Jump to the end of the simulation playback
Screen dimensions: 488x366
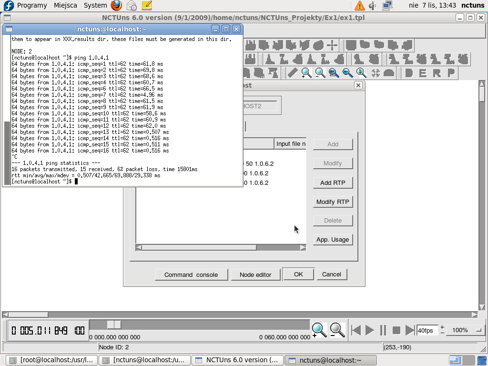click(x=410, y=330)
